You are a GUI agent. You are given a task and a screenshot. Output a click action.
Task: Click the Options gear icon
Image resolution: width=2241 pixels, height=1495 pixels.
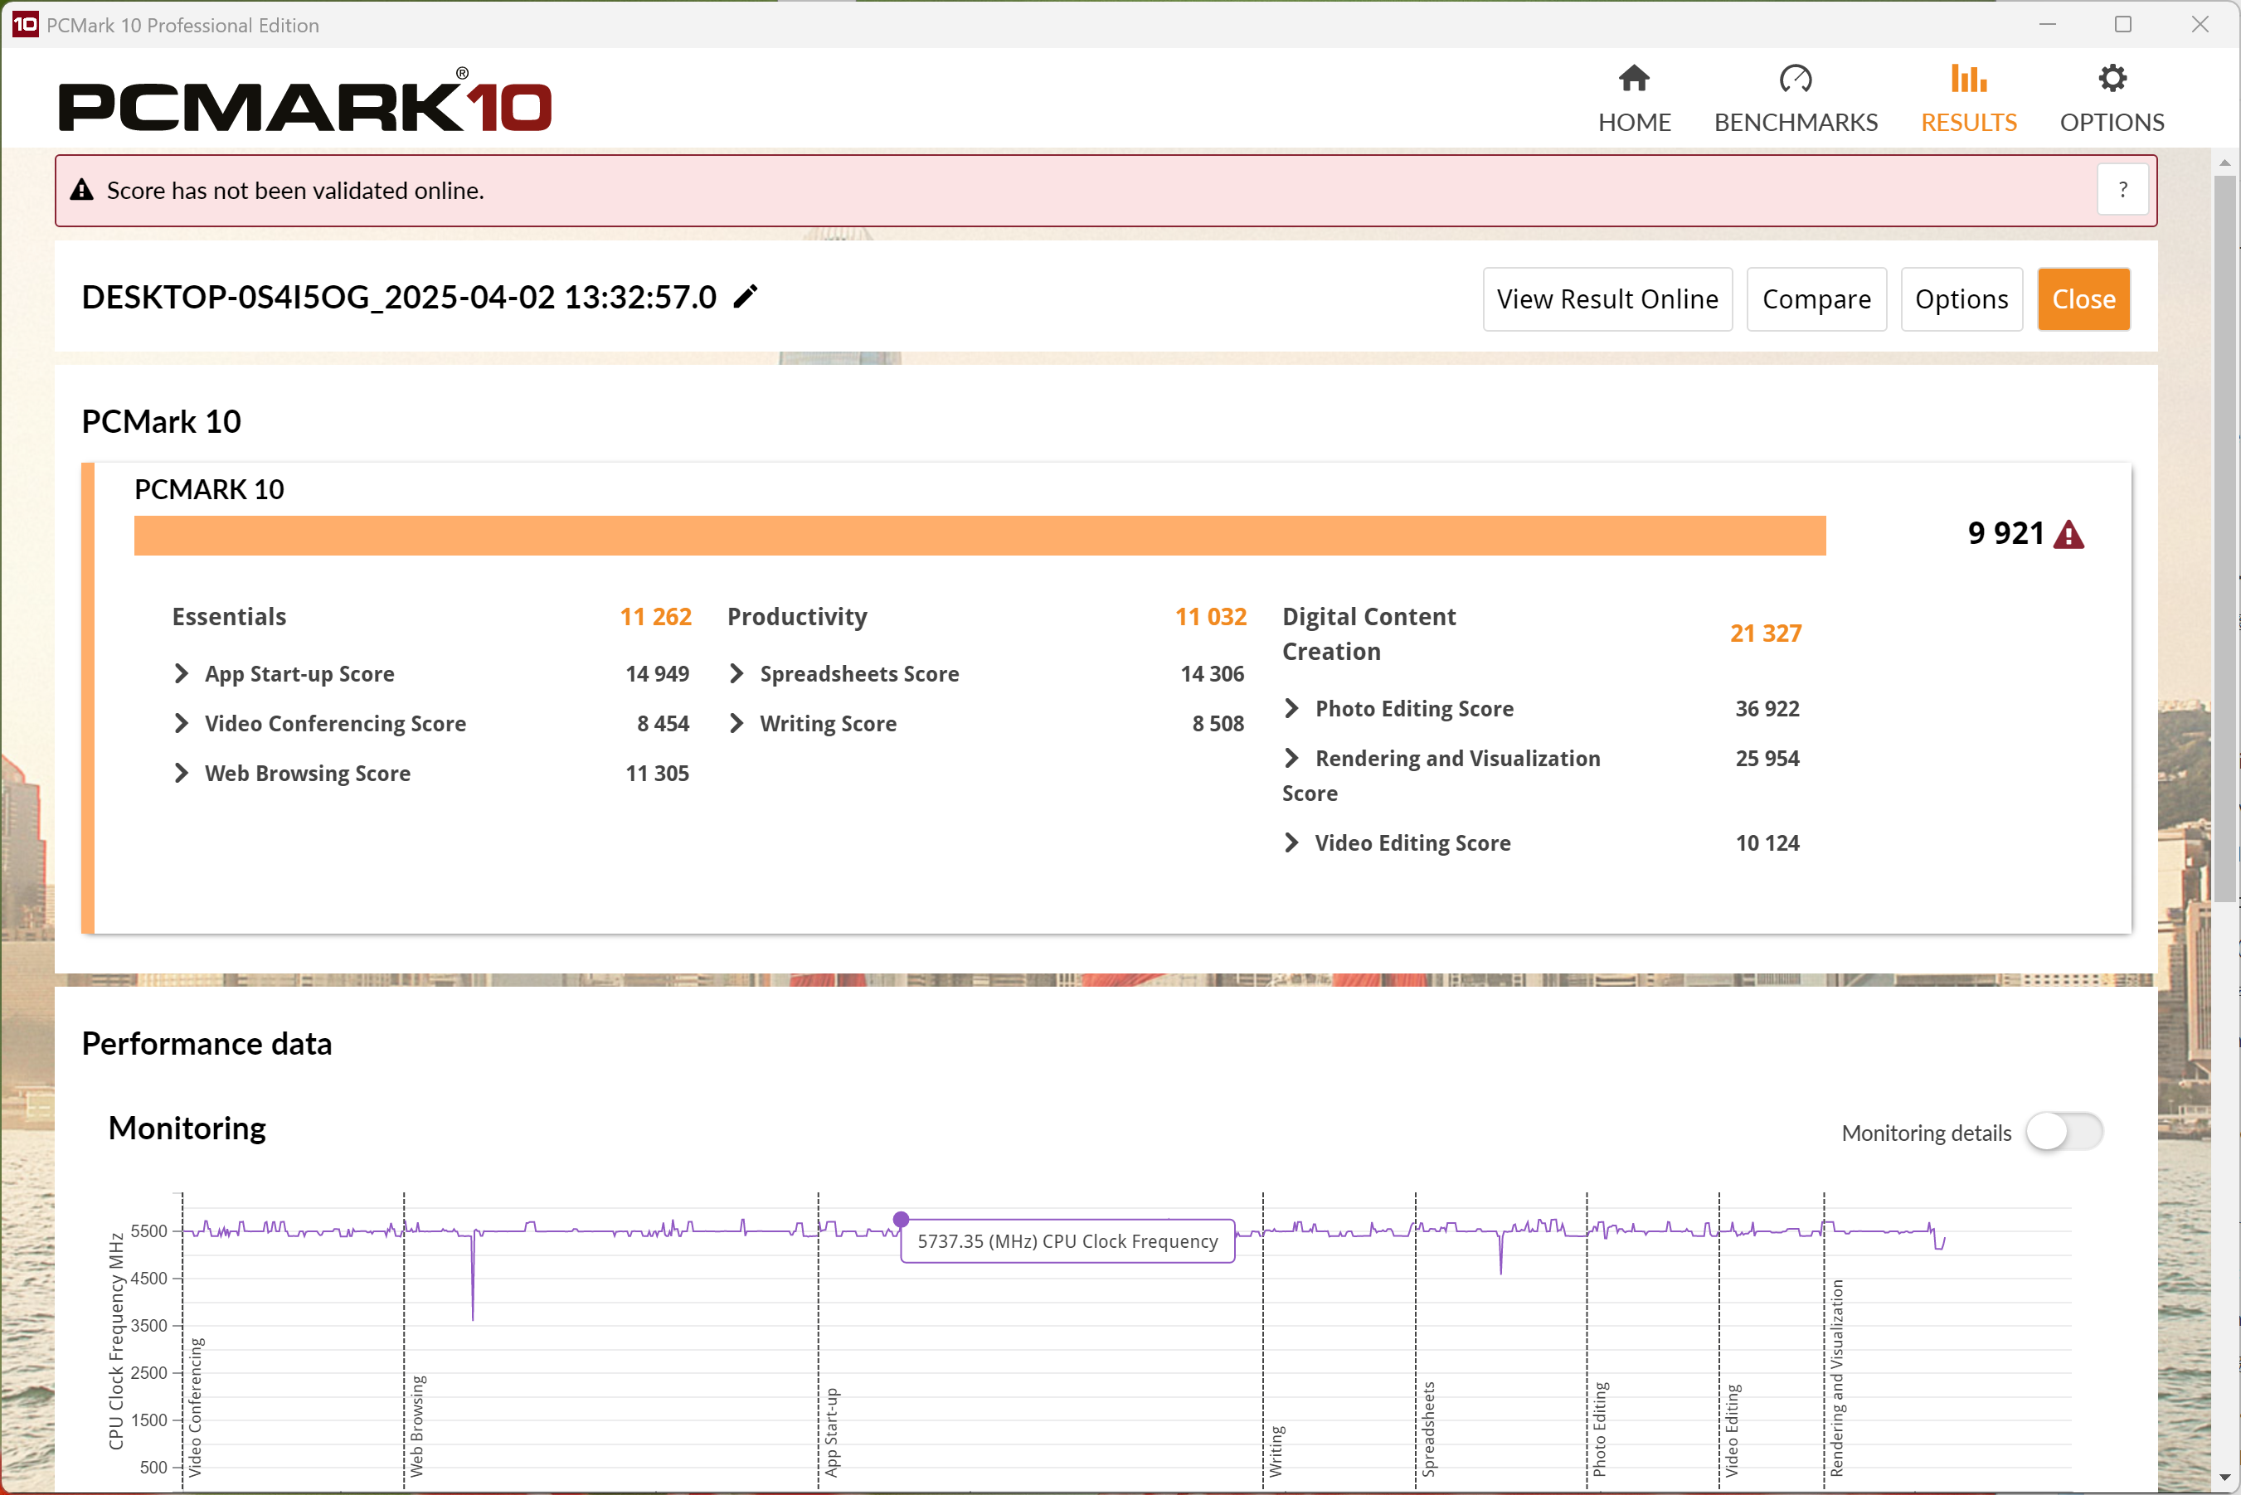point(2112,78)
